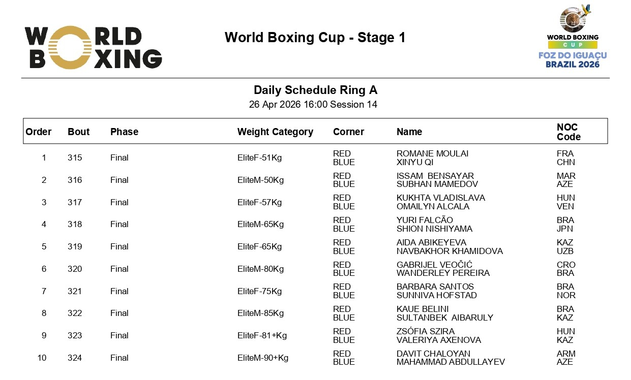Click the name MAHAMMAD ABDULLAYEV

click(x=450, y=362)
